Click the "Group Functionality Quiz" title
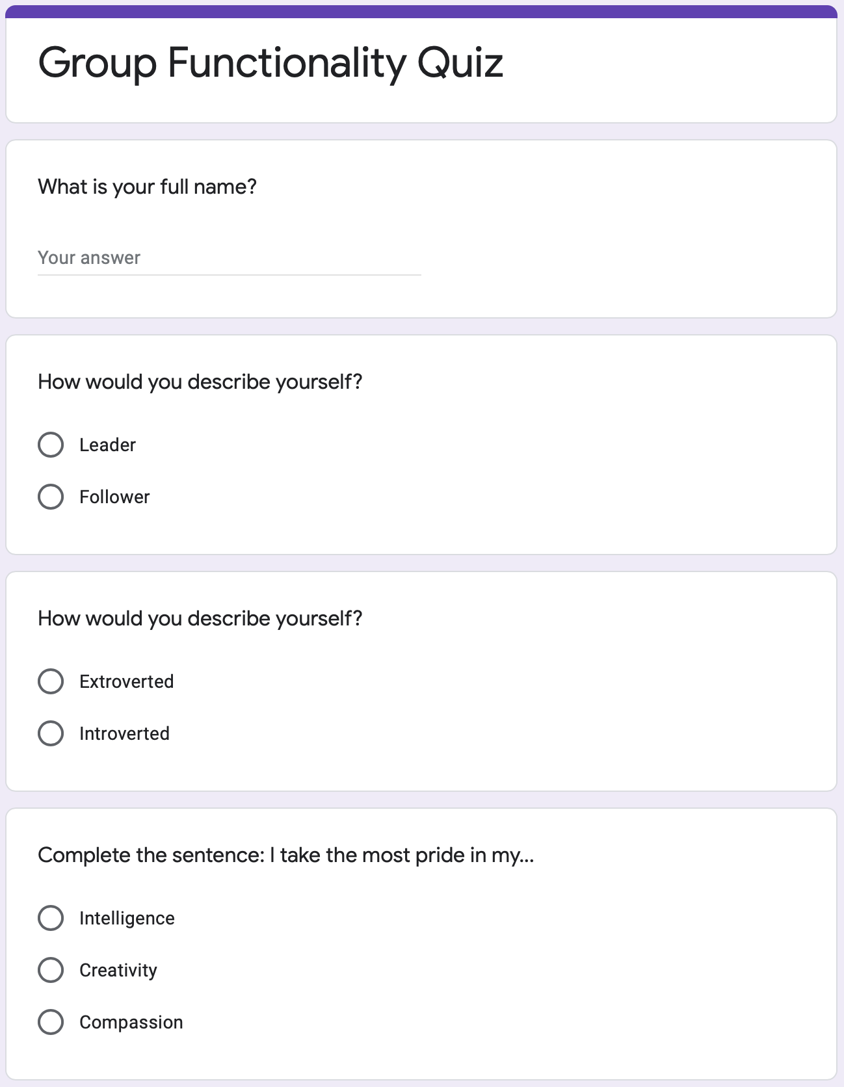The width and height of the screenshot is (844, 1087). click(x=270, y=63)
